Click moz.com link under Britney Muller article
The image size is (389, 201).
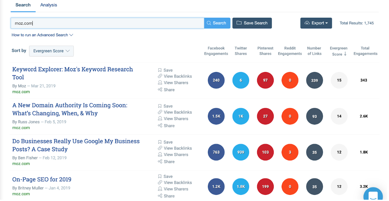click(21, 194)
